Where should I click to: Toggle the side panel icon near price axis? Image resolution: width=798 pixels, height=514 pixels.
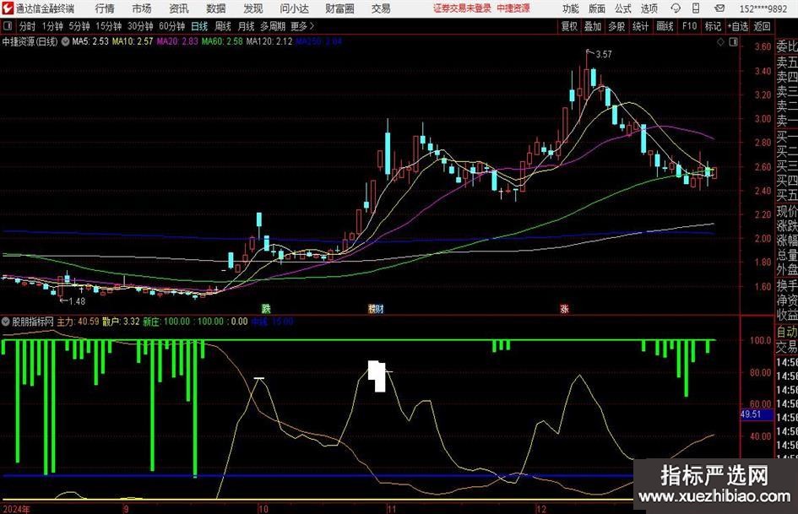733,42
